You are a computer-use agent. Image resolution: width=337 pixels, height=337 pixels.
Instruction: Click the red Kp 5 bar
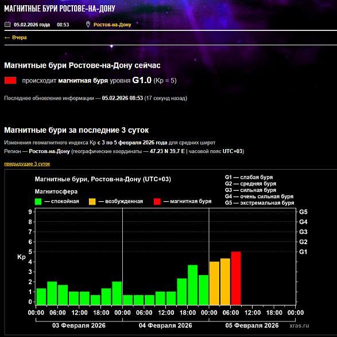(236, 278)
